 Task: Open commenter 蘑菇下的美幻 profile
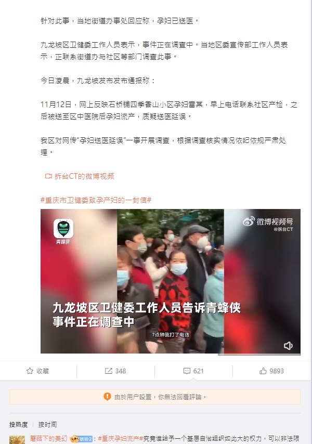pyautogui.click(x=48, y=439)
